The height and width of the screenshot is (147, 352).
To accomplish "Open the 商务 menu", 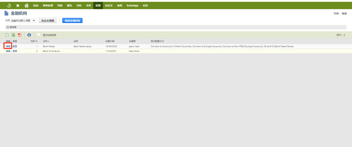I will click(x=120, y=6).
